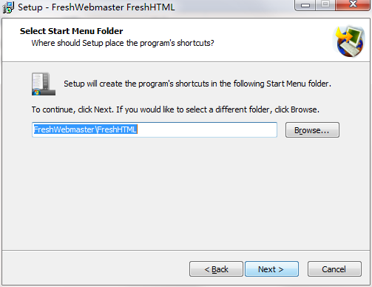
Task: Click the Select Start Menu Folder heading
Action: (x=72, y=31)
